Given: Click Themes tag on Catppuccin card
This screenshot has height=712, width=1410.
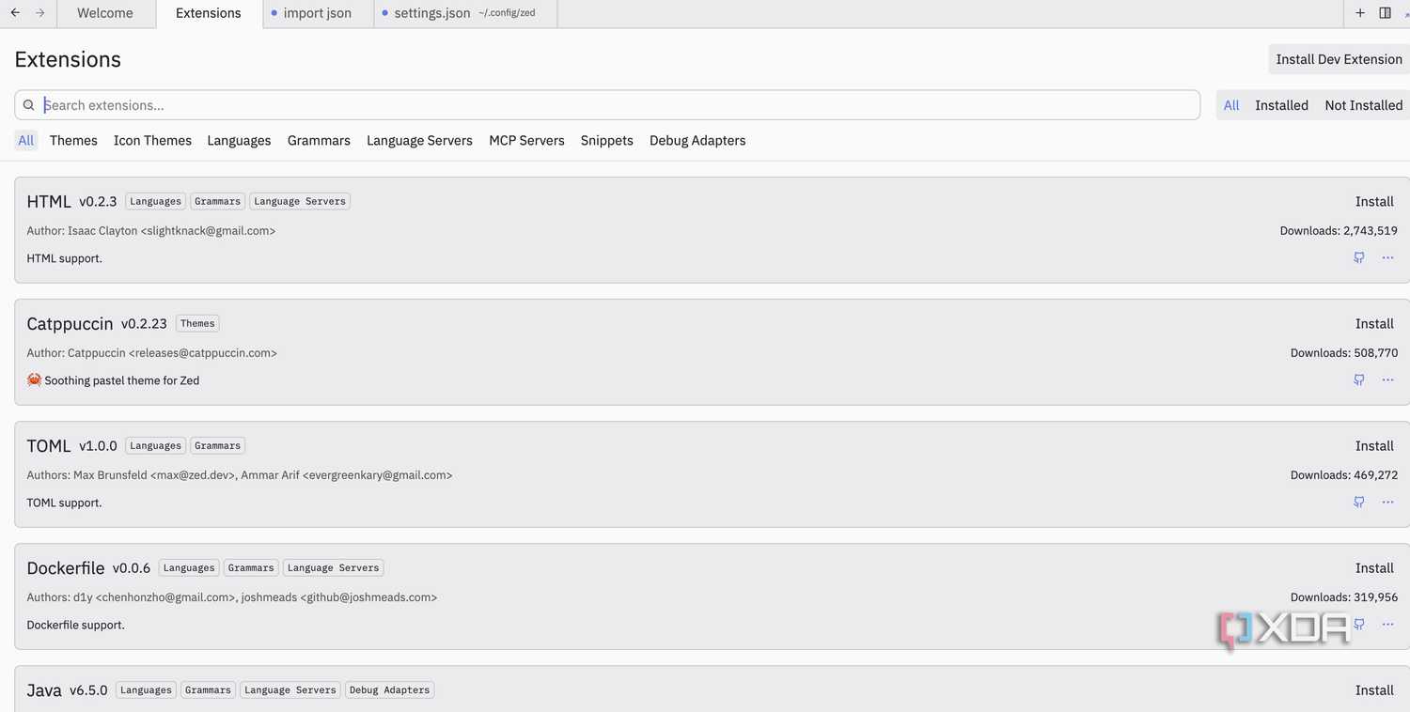Looking at the screenshot, I should tap(197, 323).
